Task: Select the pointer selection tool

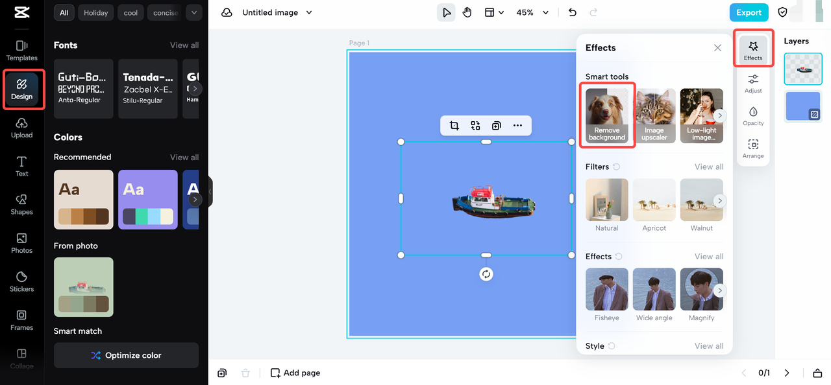Action: [446, 12]
